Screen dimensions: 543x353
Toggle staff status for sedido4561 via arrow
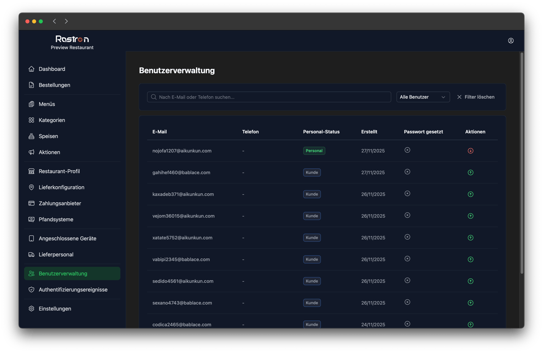point(470,281)
